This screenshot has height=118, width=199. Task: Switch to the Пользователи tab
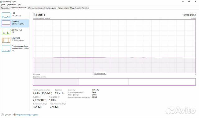(63, 8)
